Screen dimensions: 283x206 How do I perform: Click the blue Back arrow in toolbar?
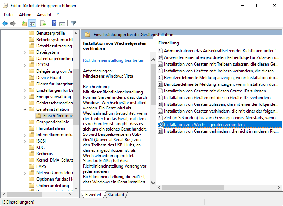coord(5,24)
